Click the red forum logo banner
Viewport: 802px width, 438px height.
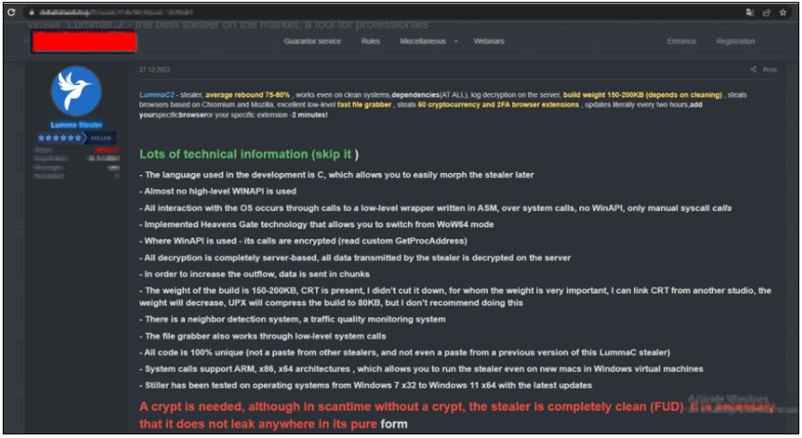tap(84, 42)
